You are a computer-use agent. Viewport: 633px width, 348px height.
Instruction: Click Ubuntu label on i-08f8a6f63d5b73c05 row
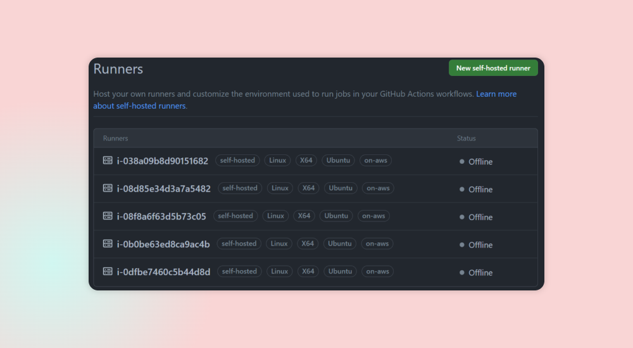pos(336,216)
